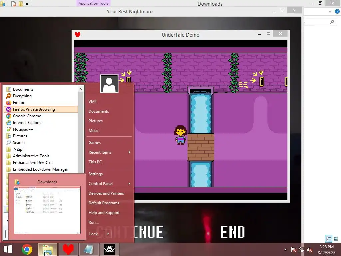Open quick access toolbar customize dropdown

pos(27,4)
